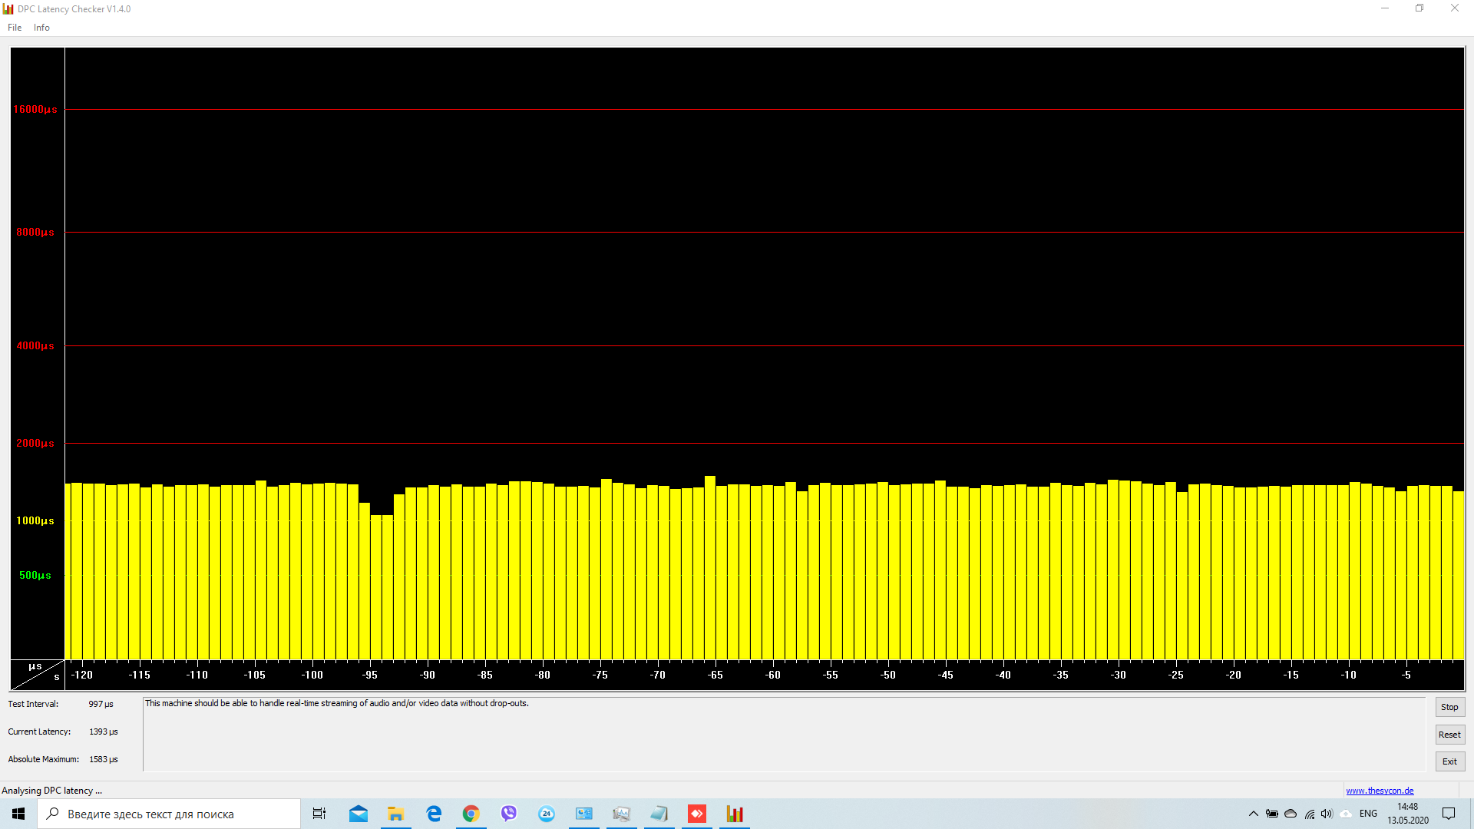Switch the ENG input language indicator
The image size is (1474, 829).
(1368, 814)
